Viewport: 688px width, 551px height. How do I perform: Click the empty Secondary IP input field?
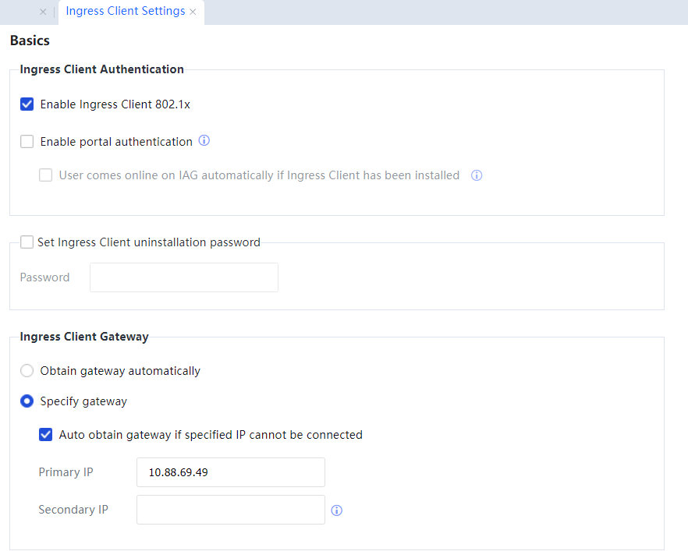[230, 510]
